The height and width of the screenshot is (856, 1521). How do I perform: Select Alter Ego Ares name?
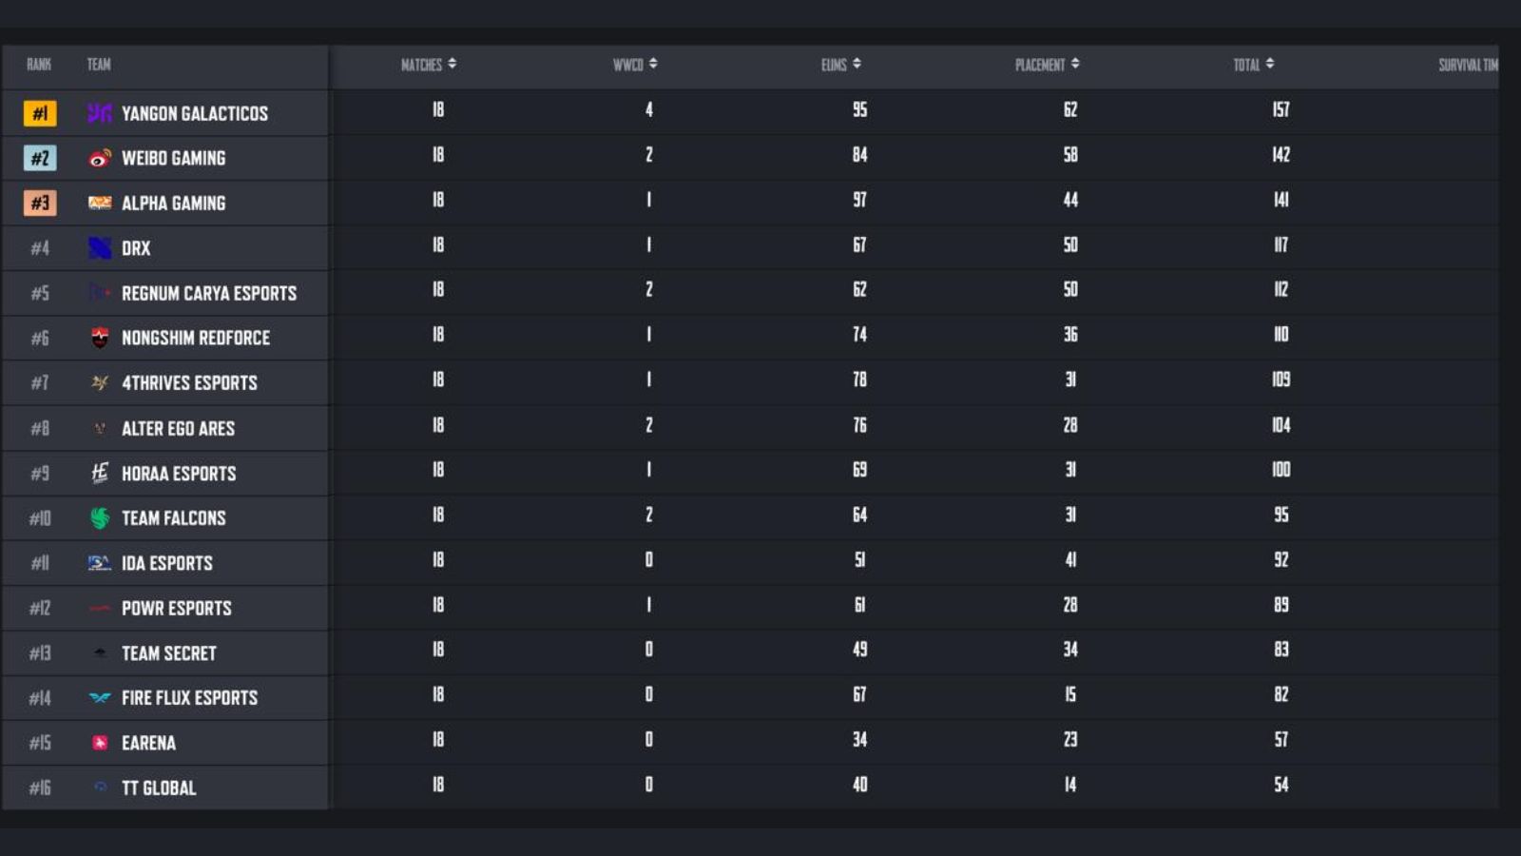179,428
